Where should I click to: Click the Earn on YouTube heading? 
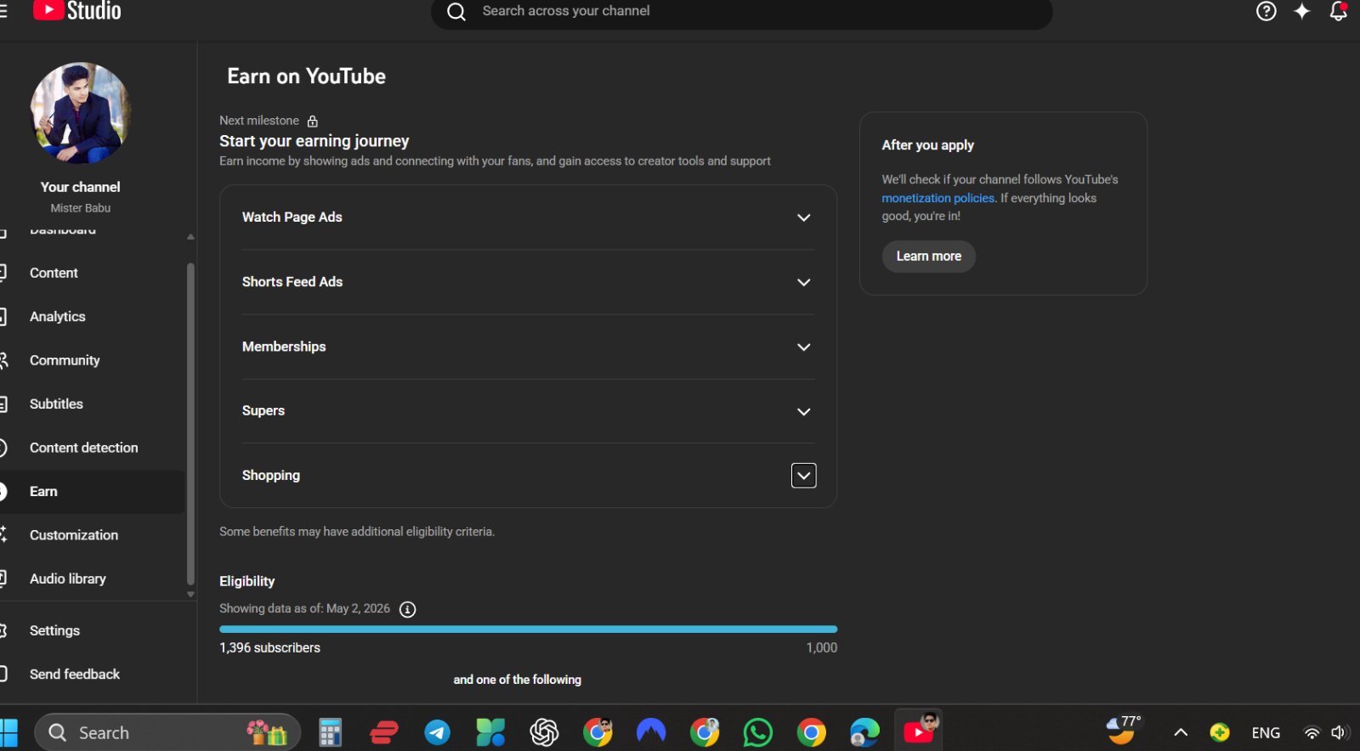coord(306,76)
